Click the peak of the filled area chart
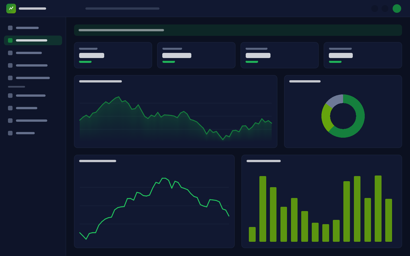The width and height of the screenshot is (410, 256). click(x=119, y=97)
